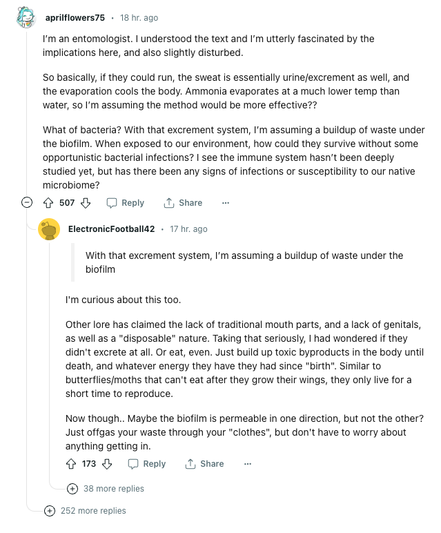Collapse the aprilflowers75 comment thread
The height and width of the screenshot is (533, 441).
tap(27, 202)
